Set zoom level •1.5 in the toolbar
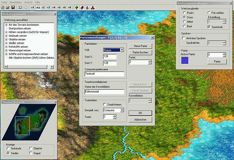Screen dimensions: 234x160 [38, 7]
